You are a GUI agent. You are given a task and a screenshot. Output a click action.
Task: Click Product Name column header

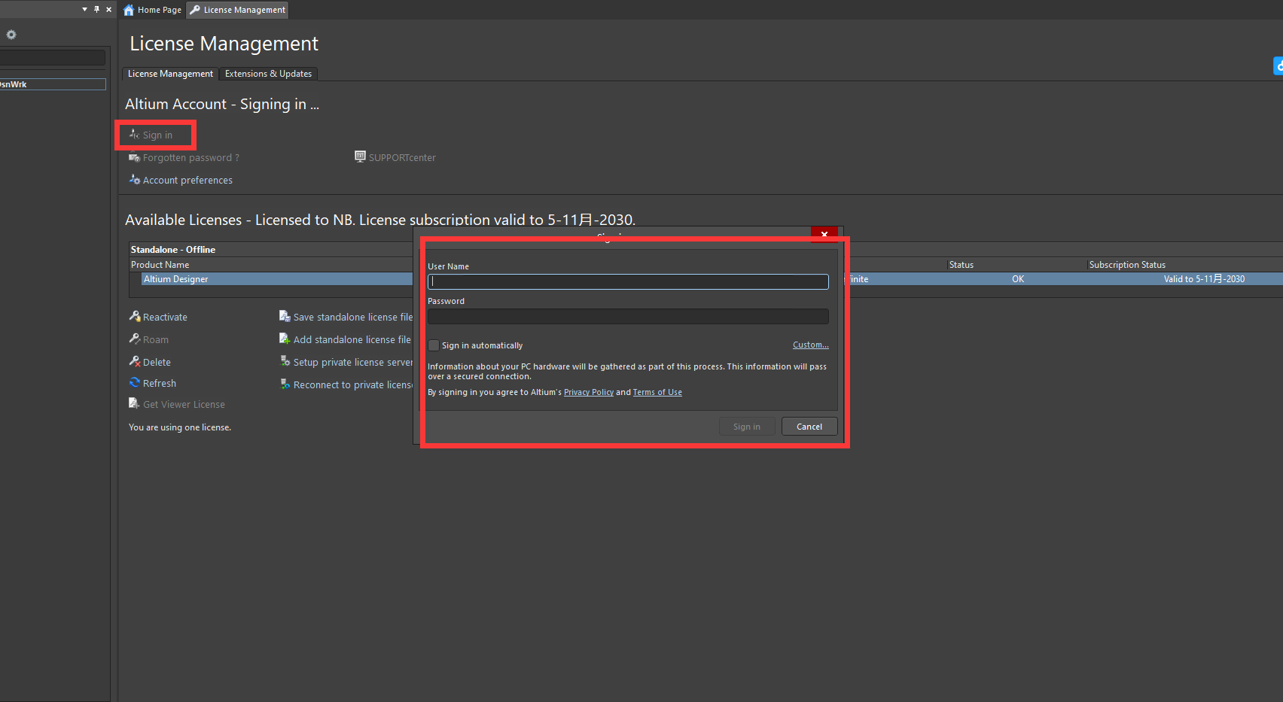pos(160,265)
